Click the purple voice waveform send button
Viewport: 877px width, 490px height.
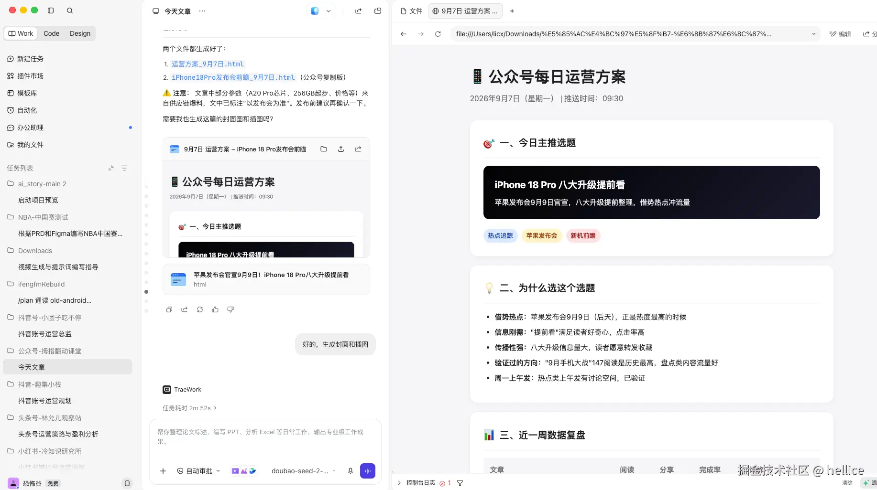368,471
